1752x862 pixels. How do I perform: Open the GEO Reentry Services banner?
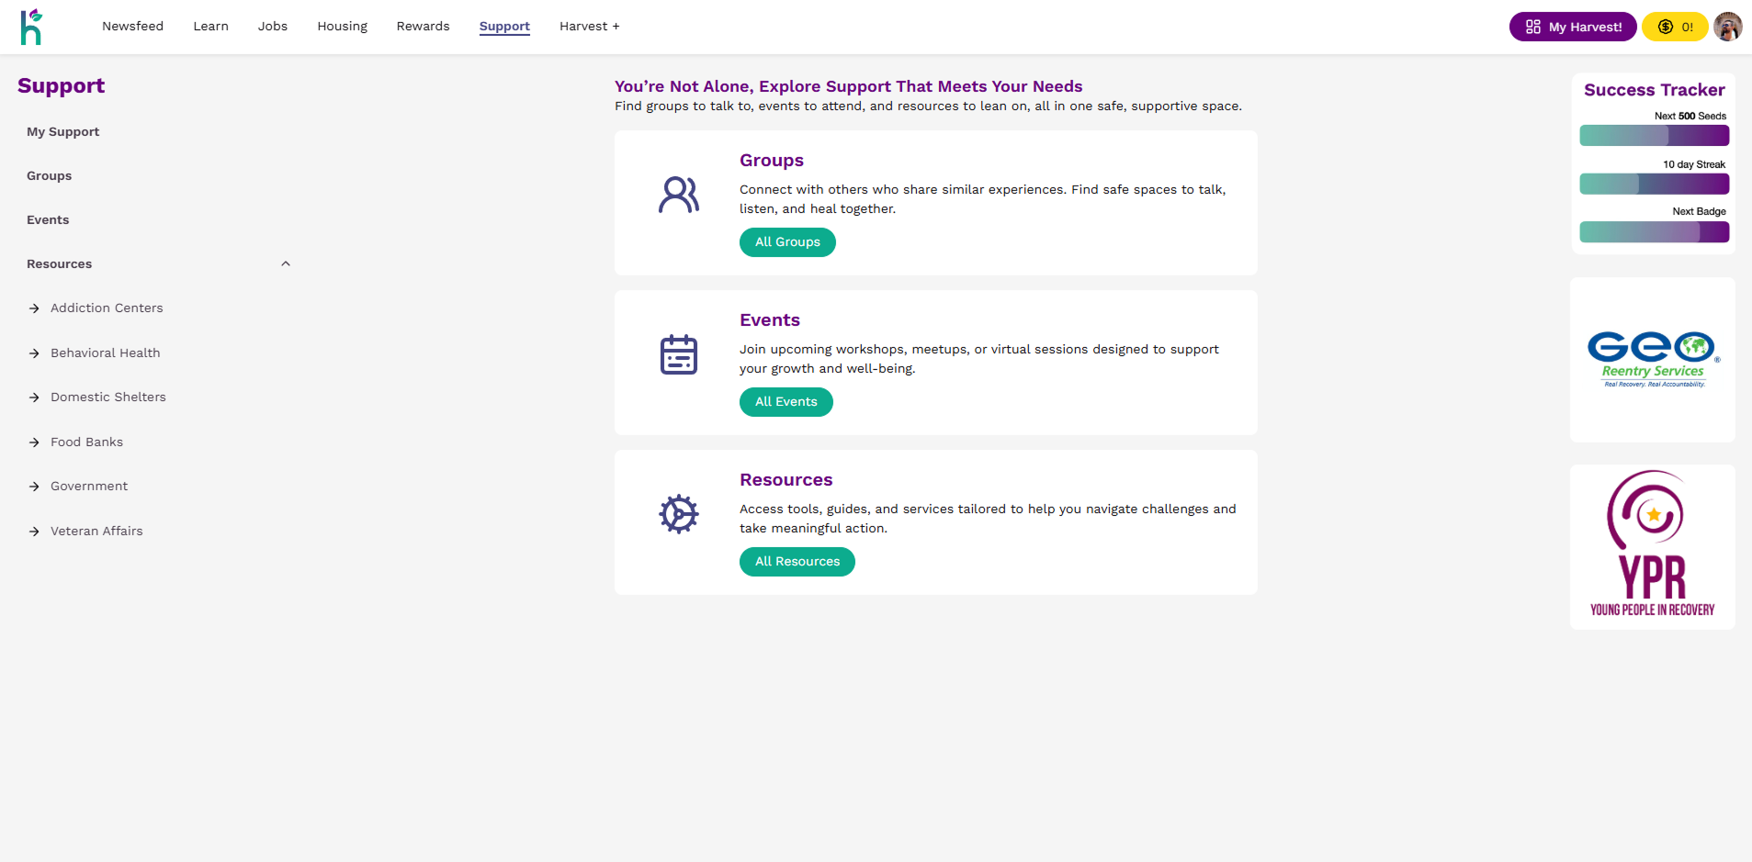click(x=1652, y=360)
